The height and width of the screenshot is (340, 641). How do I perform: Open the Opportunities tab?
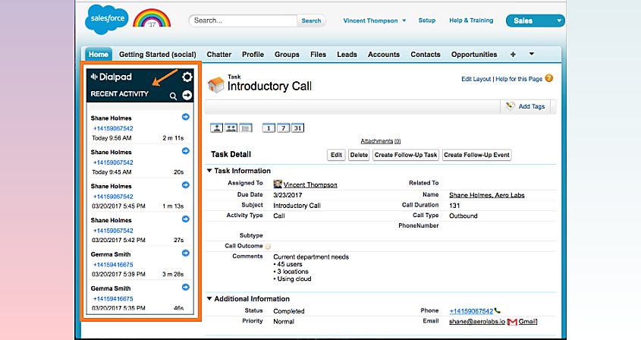(x=474, y=55)
